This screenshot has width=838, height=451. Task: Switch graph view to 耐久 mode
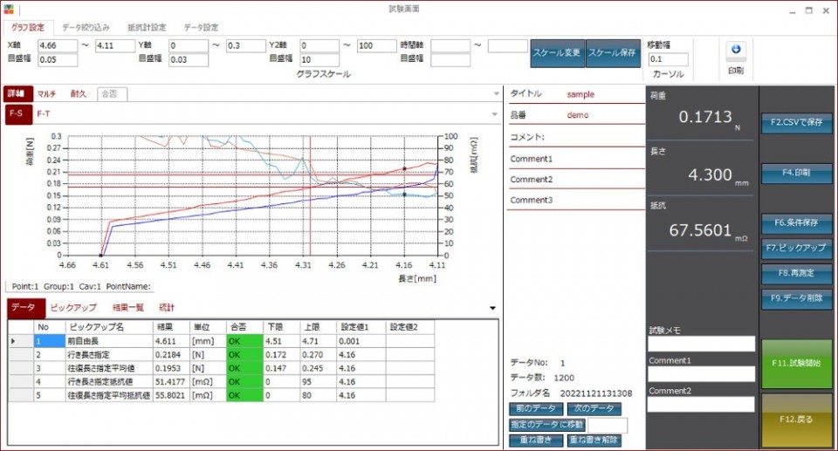point(79,94)
